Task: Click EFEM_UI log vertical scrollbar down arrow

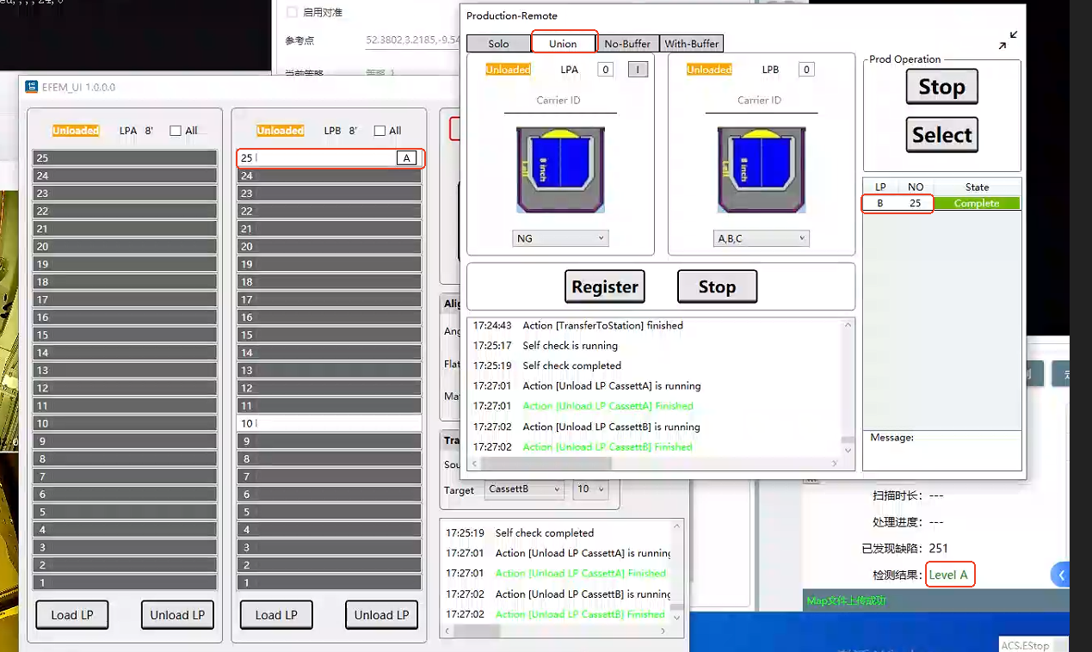Action: [x=677, y=618]
